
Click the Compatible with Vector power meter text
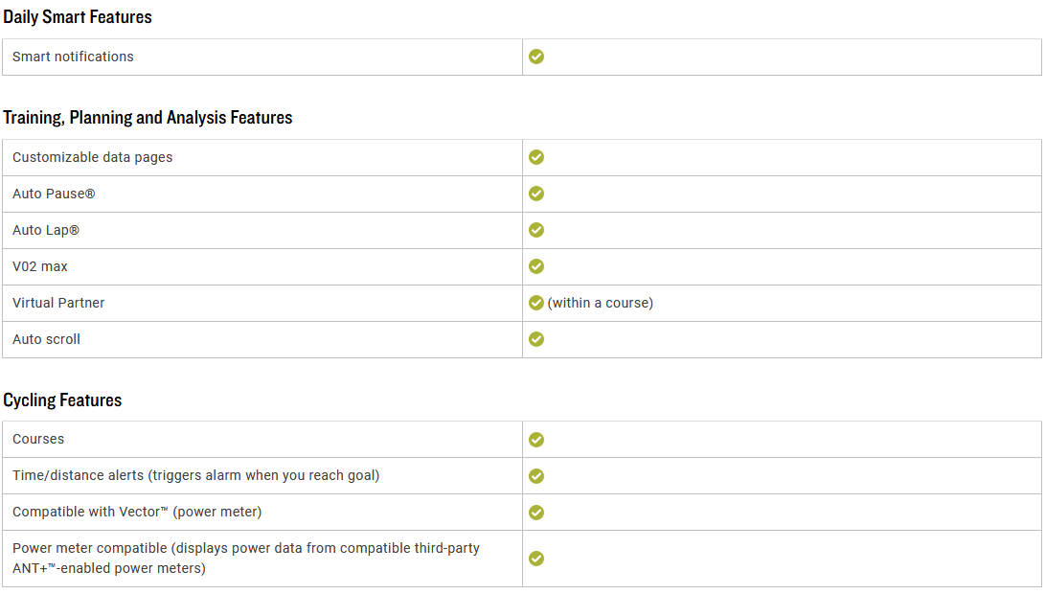pos(137,512)
